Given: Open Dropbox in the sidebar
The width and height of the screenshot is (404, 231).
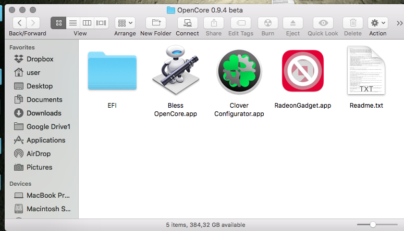Looking at the screenshot, I should point(41,59).
